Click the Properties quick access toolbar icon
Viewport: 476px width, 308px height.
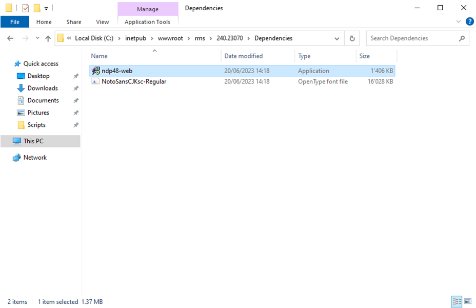[26, 8]
